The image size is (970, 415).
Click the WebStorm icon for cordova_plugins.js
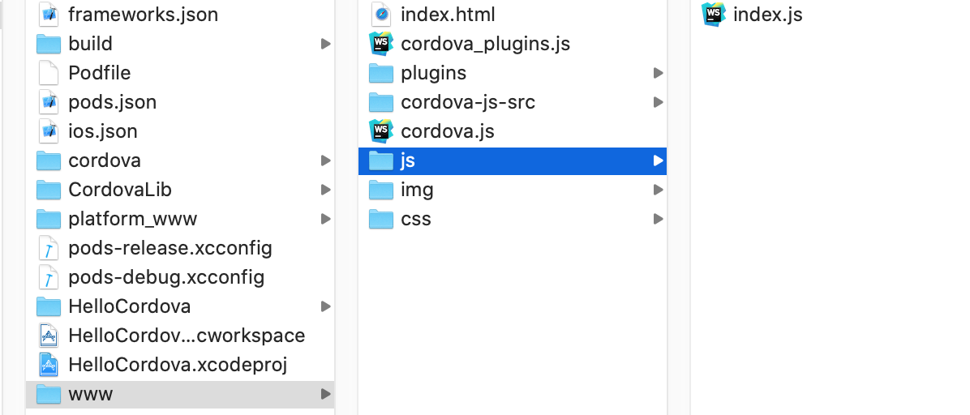tap(380, 44)
